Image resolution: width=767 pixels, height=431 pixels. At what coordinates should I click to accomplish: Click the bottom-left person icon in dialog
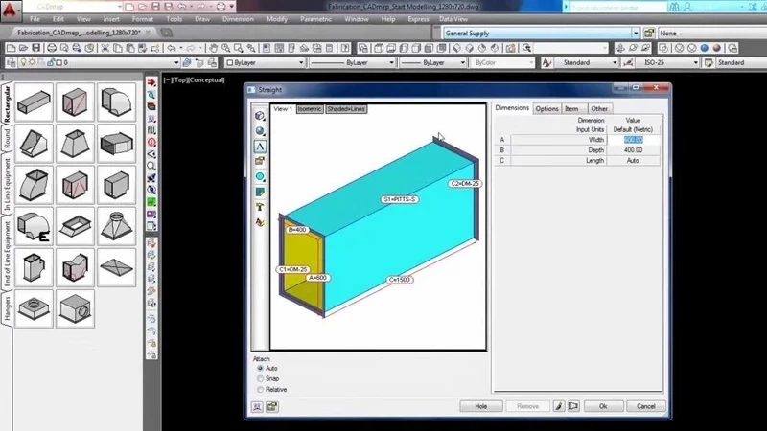click(257, 406)
